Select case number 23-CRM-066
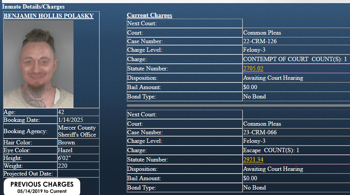The height and width of the screenshot is (195, 350). coord(260,132)
